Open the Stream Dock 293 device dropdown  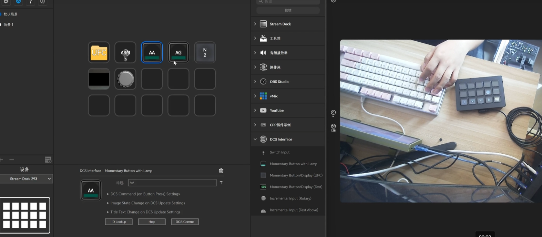point(26,179)
